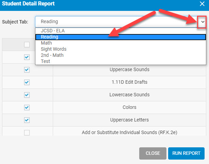The height and width of the screenshot is (164, 209).
Task: Close the Student Detail Report dialog
Action: [x=202, y=4]
